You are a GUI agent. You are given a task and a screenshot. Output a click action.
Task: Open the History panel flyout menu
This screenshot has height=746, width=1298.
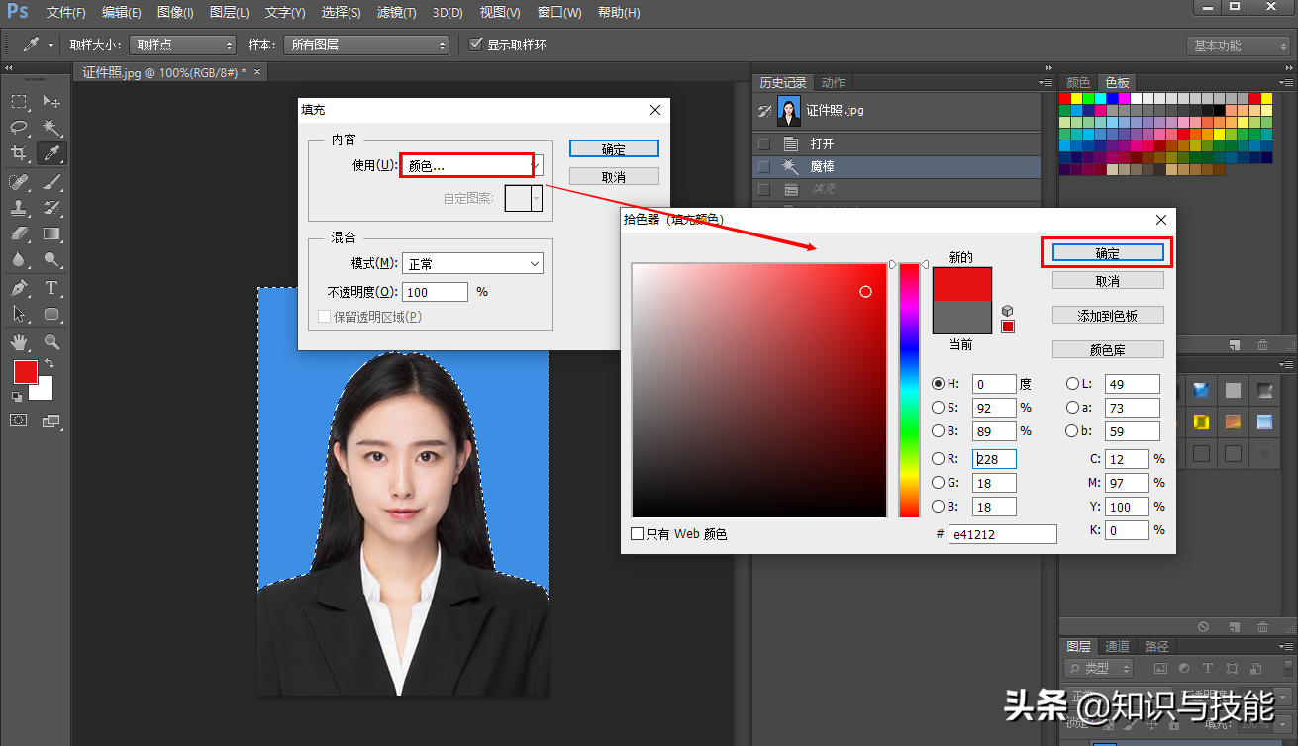click(1046, 83)
